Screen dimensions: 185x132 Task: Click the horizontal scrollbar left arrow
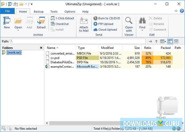[47, 123]
